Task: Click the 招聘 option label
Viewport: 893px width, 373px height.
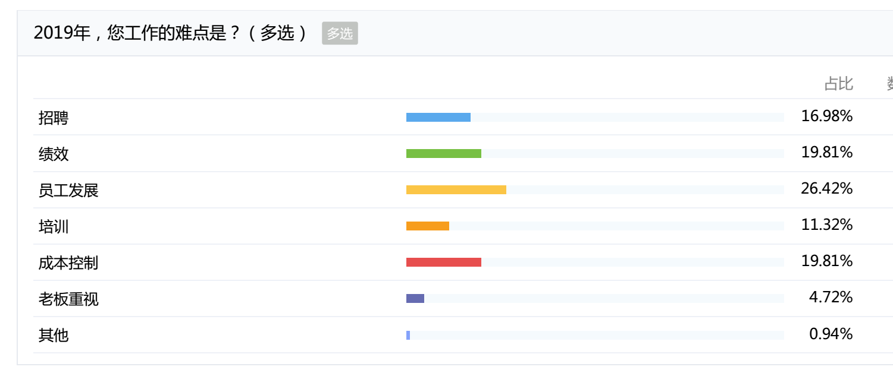Action: (x=54, y=118)
